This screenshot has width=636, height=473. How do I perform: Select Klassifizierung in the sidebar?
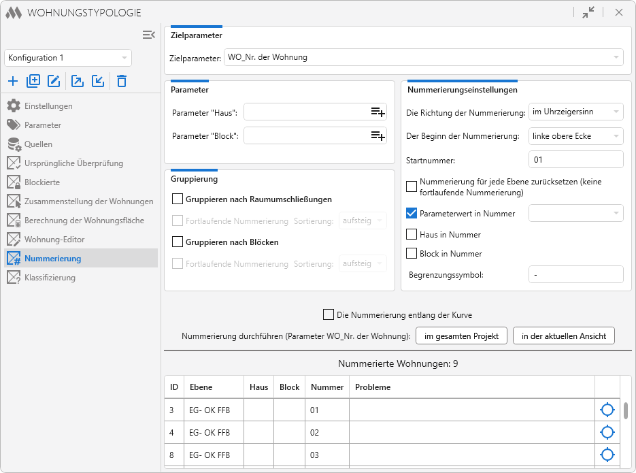pos(50,278)
